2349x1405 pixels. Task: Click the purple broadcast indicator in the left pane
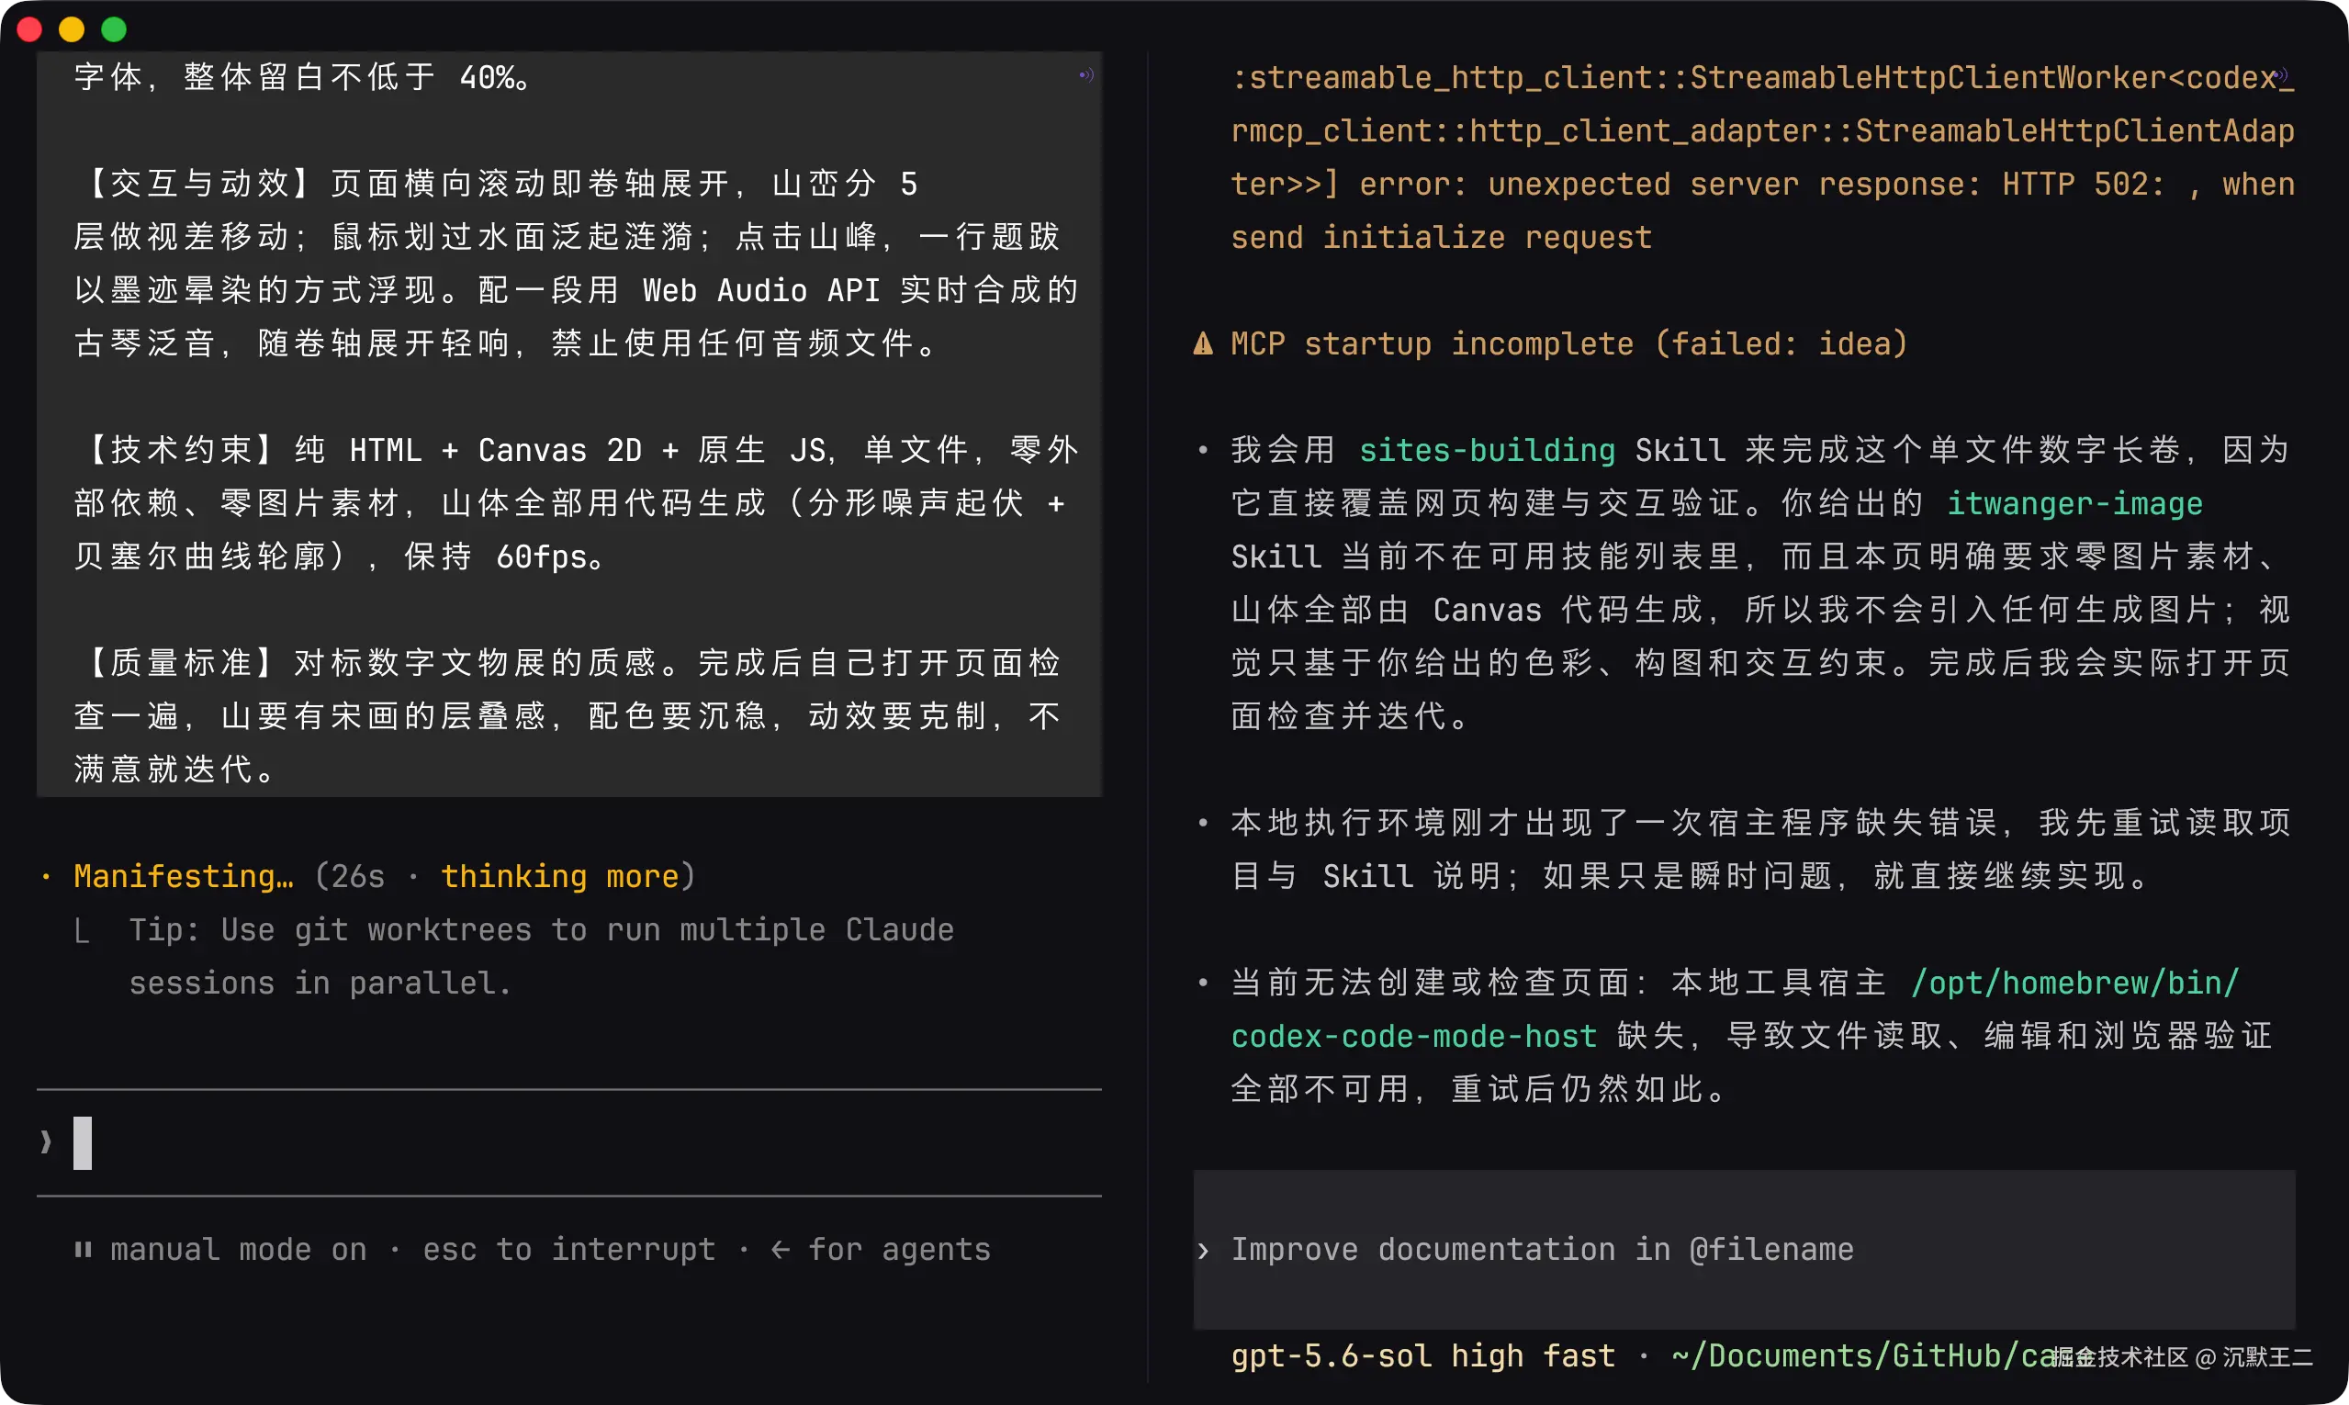point(1086,74)
